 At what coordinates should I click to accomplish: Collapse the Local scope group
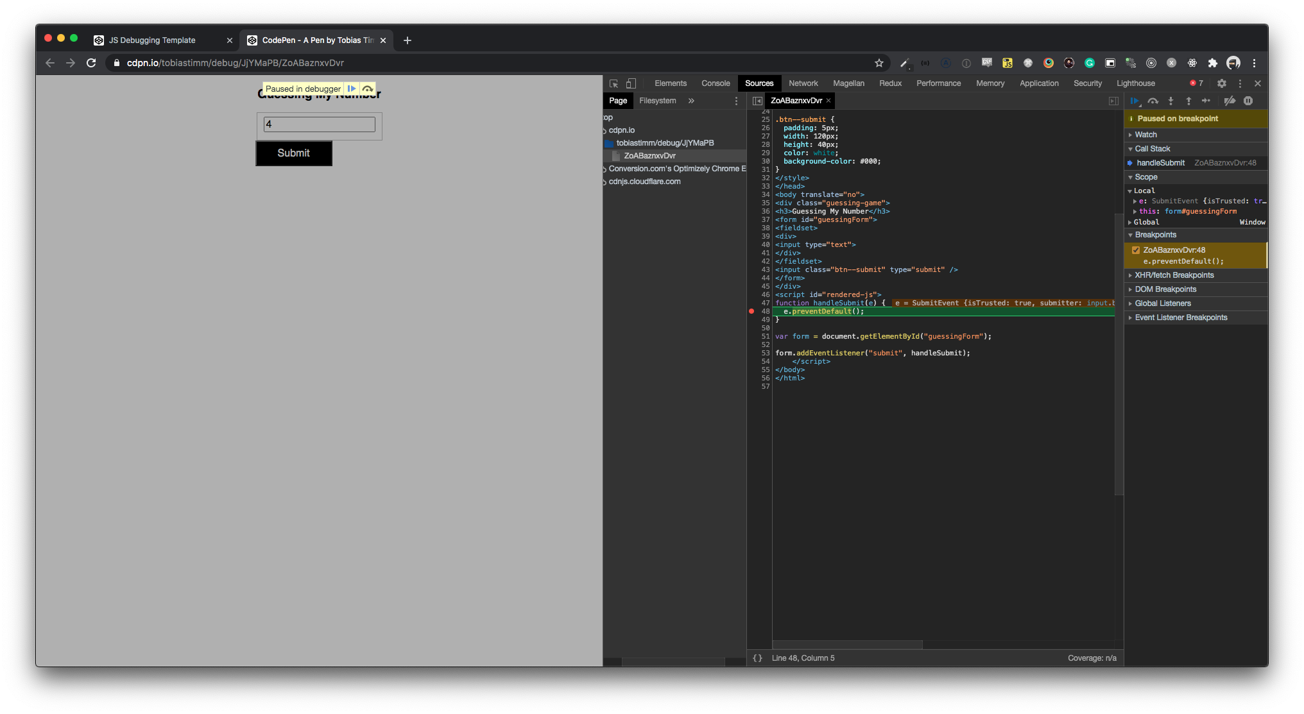(x=1196, y=191)
